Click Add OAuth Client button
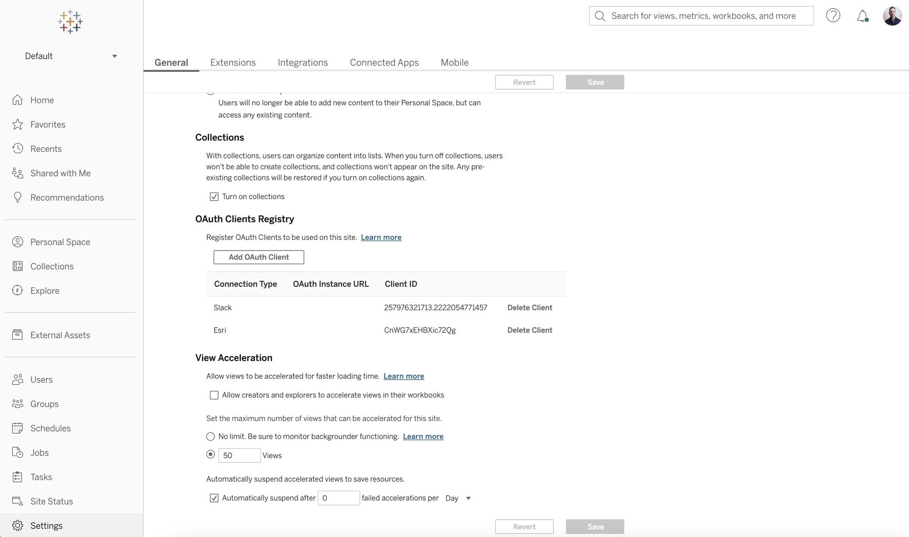 point(259,257)
